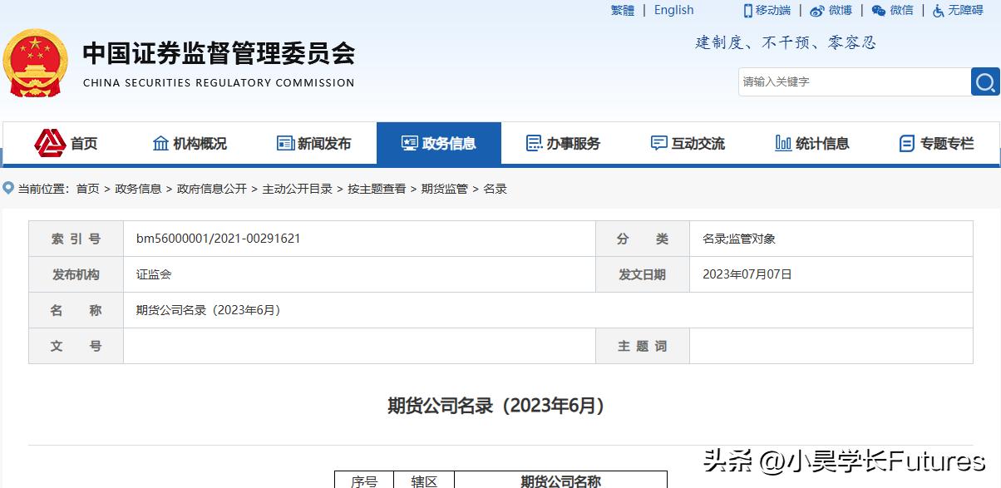The height and width of the screenshot is (488, 1001).
Task: Click the bar-chart icon beside 统计信息
Action: 782,142
